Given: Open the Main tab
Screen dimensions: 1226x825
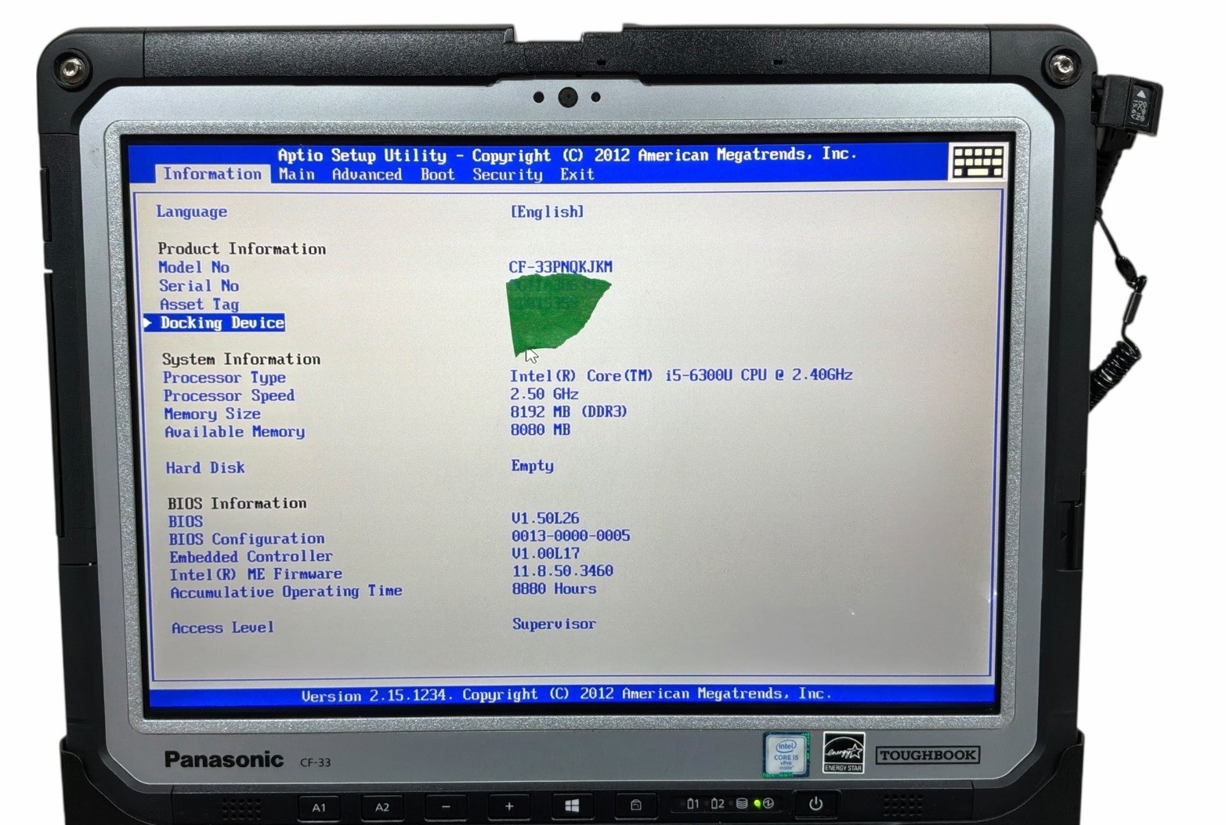Looking at the screenshot, I should coord(297,175).
